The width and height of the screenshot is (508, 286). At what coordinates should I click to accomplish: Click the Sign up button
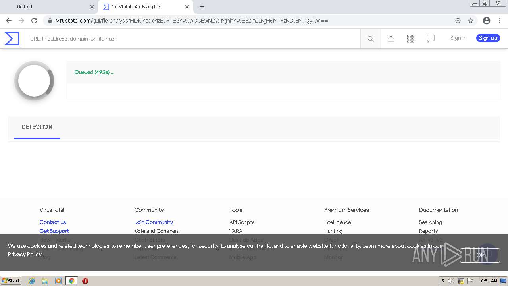pyautogui.click(x=488, y=38)
